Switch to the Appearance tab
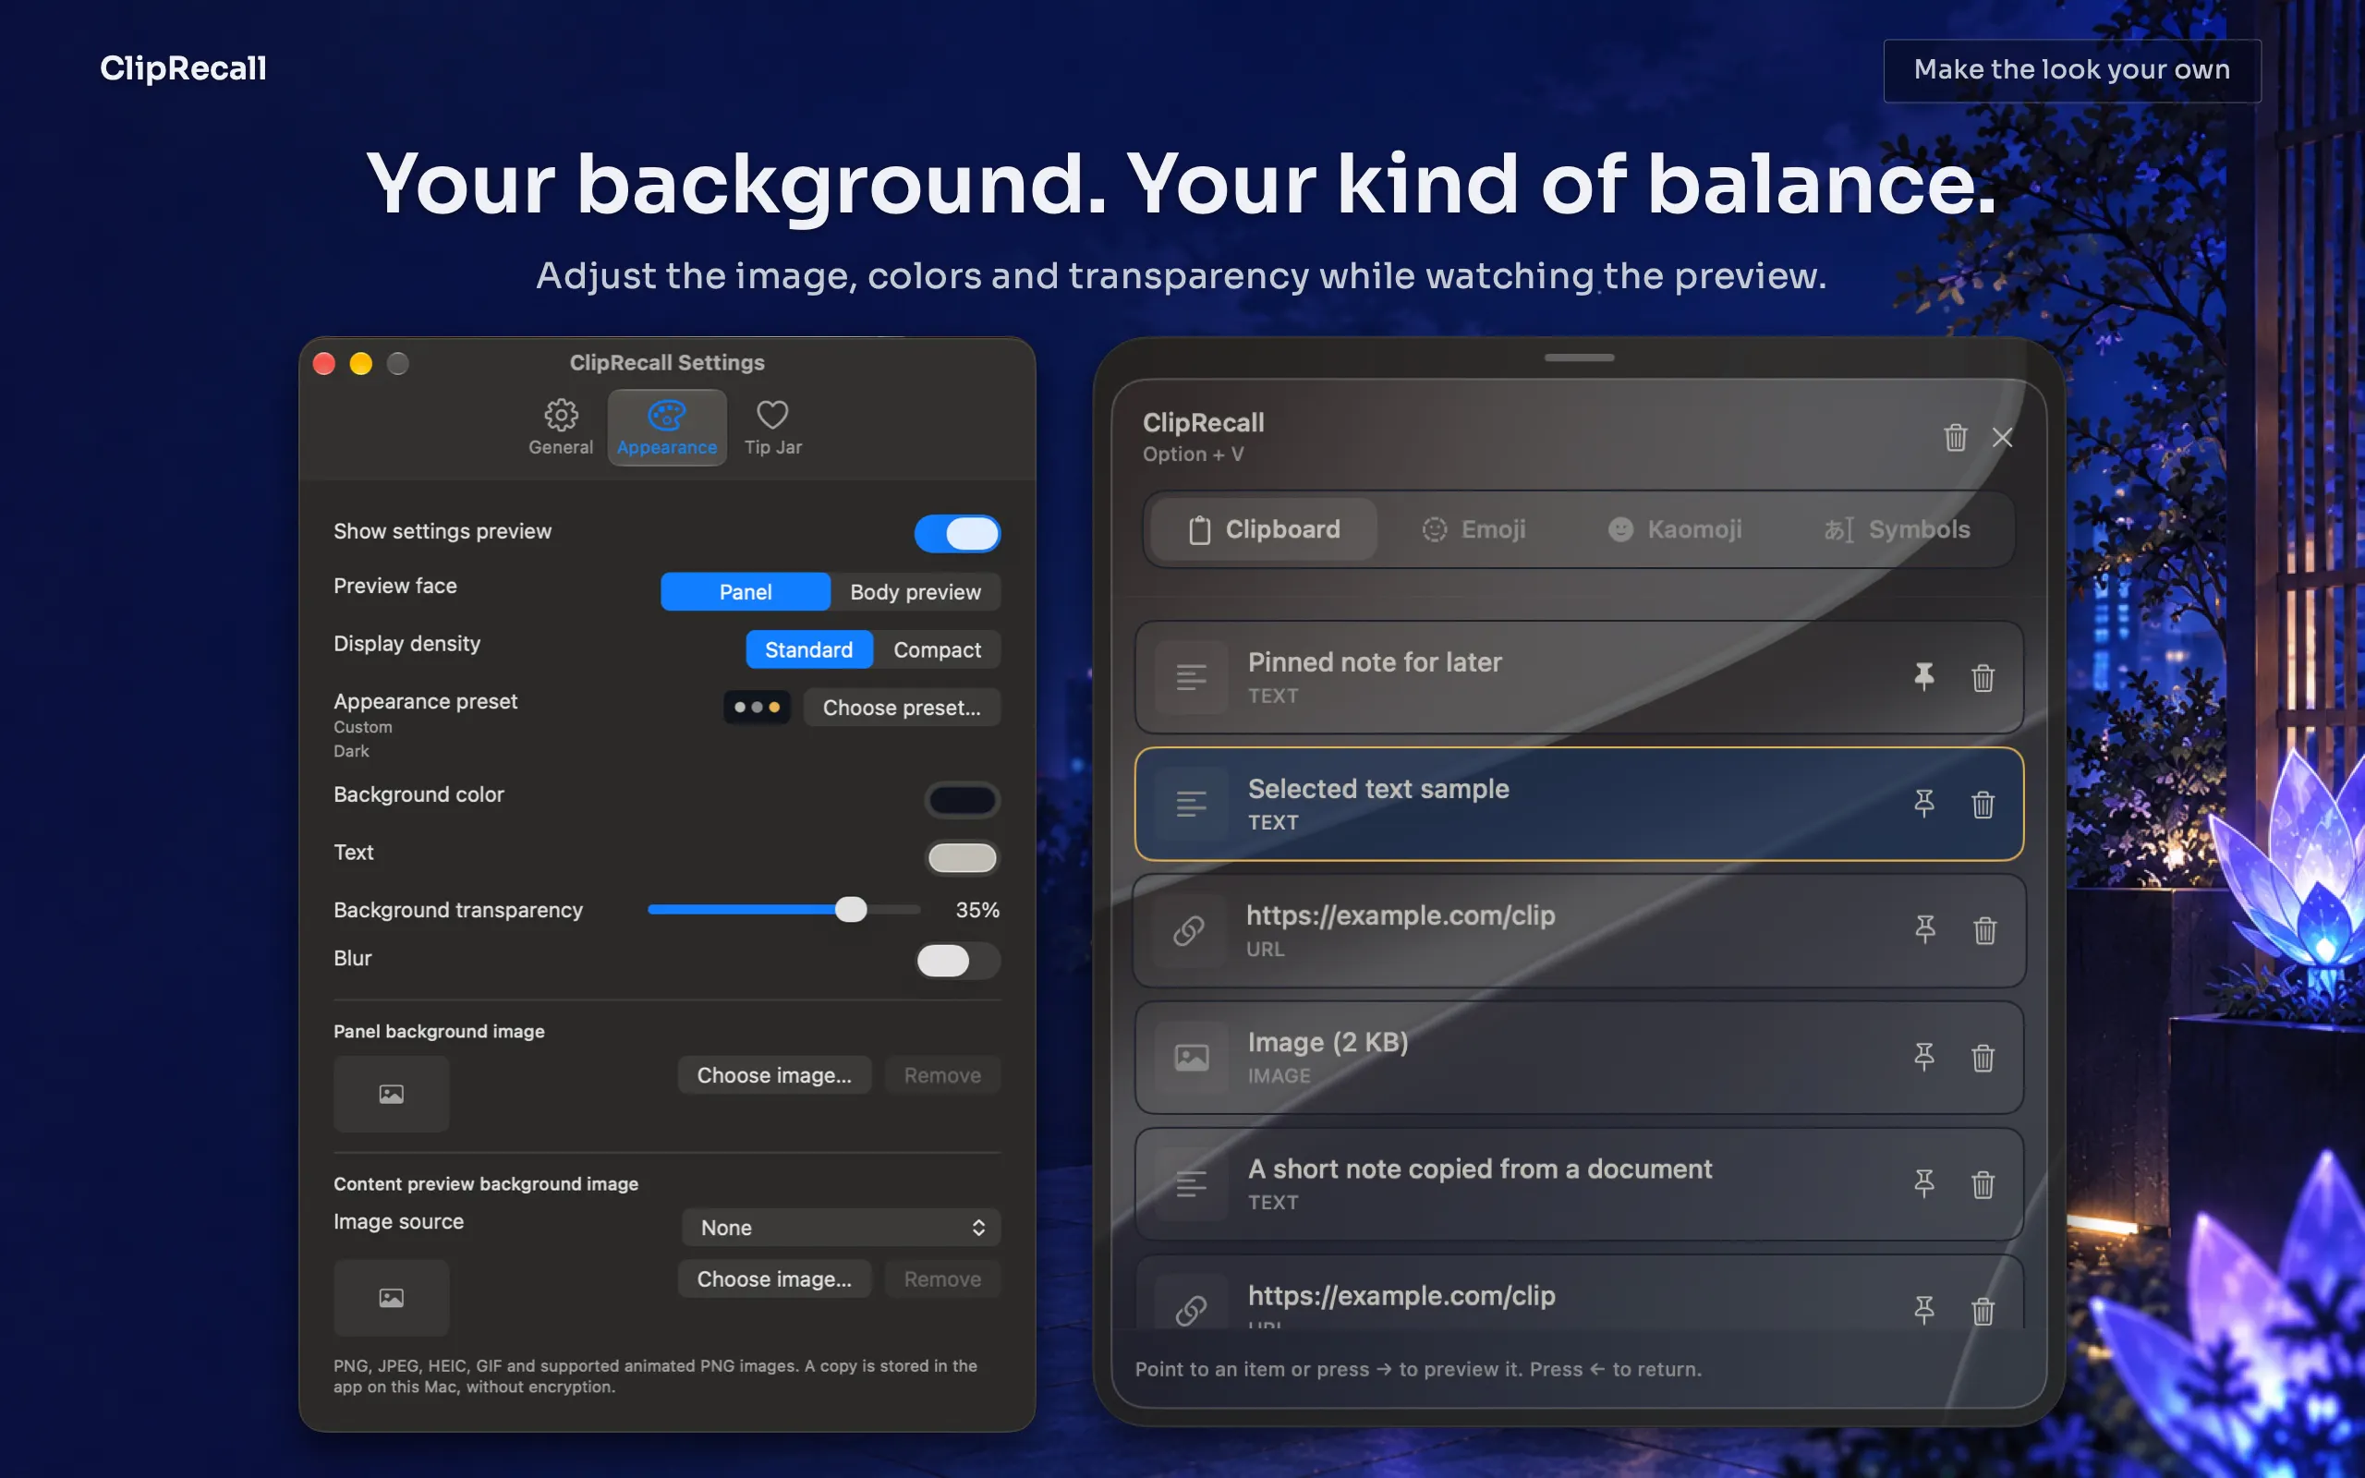The image size is (2365, 1478). click(x=666, y=427)
